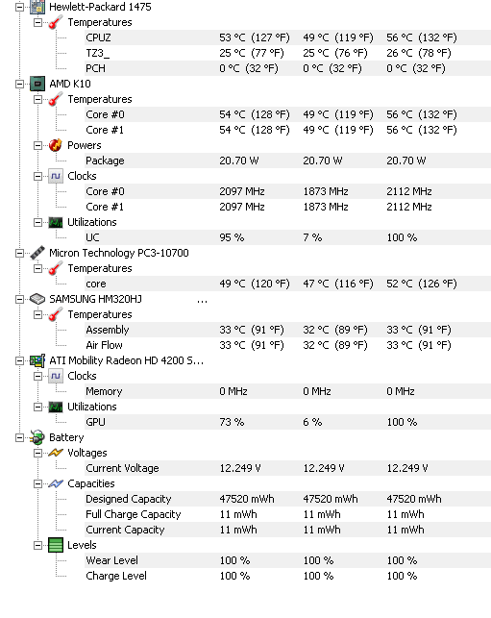Collapse the AMD K10 tree node
The height and width of the screenshot is (618, 491).
(x=19, y=84)
